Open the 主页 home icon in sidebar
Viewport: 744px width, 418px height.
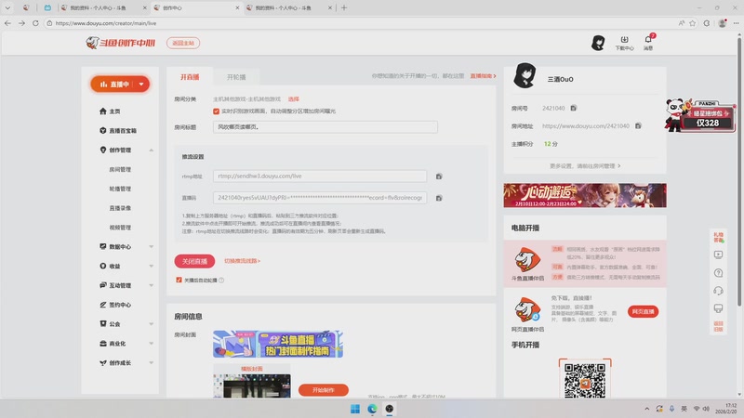coord(103,111)
